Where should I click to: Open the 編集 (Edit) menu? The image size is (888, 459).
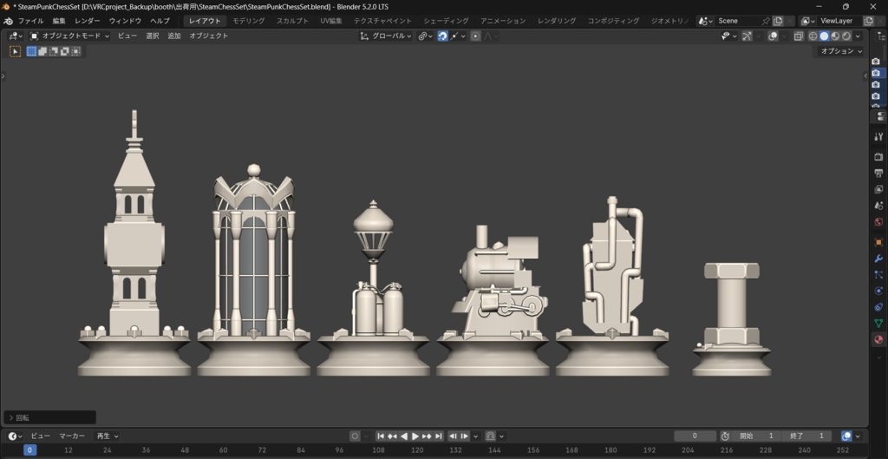click(x=59, y=21)
